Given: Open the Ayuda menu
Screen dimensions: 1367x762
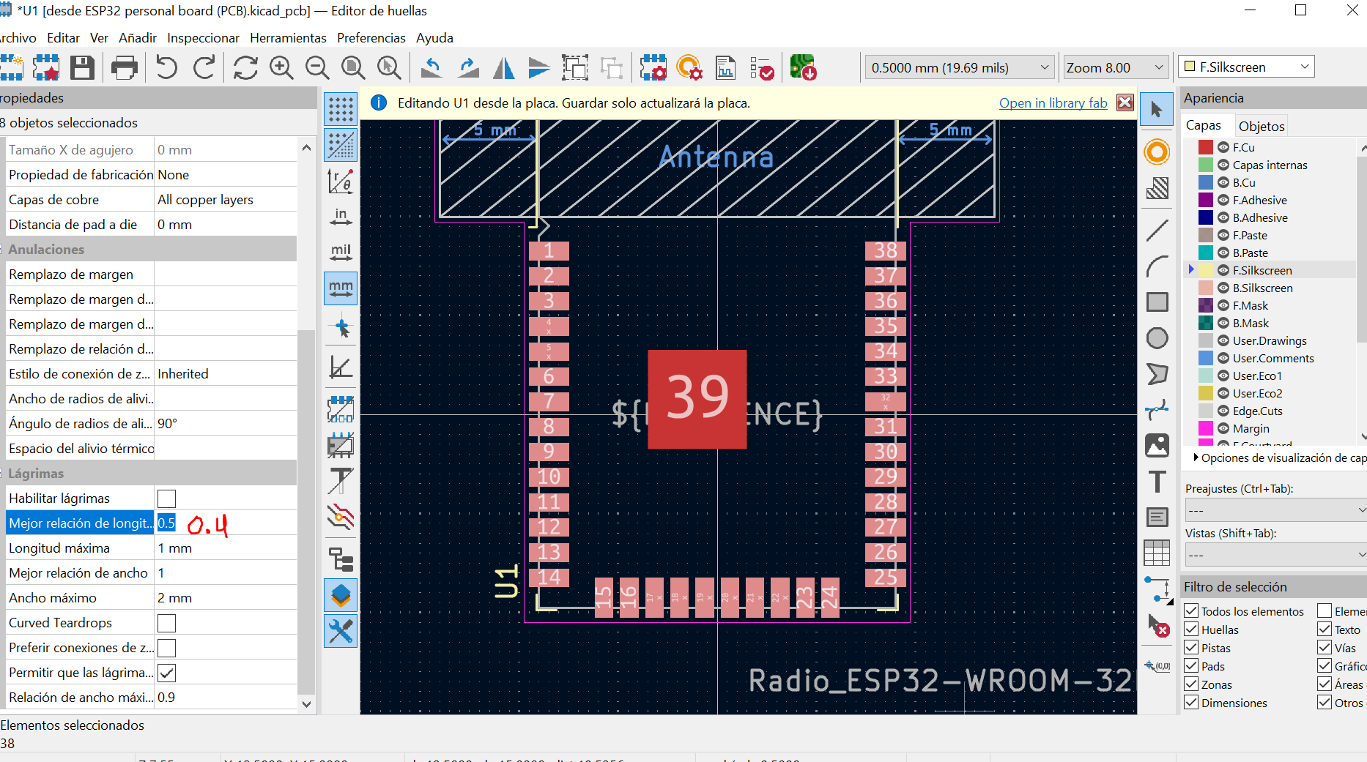Looking at the screenshot, I should point(434,38).
